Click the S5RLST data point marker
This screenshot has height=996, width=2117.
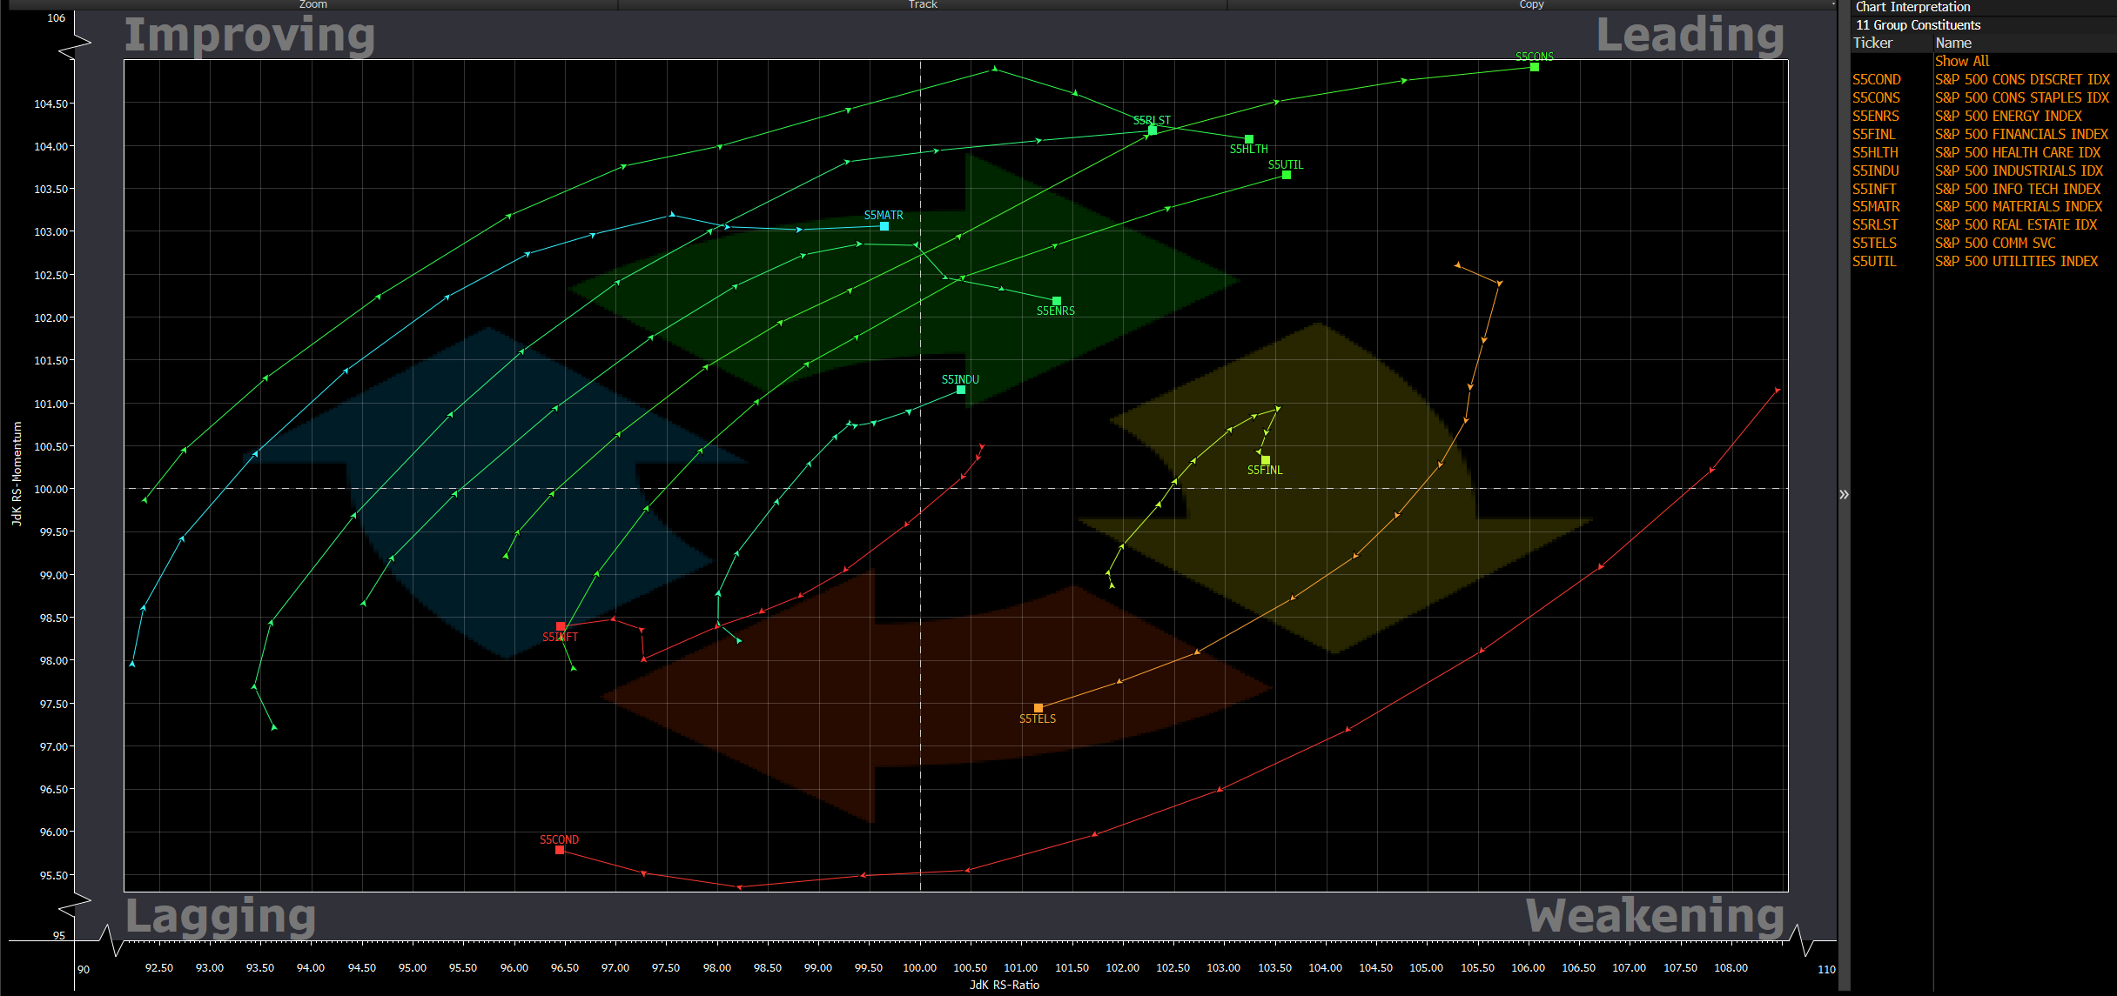[x=1153, y=130]
